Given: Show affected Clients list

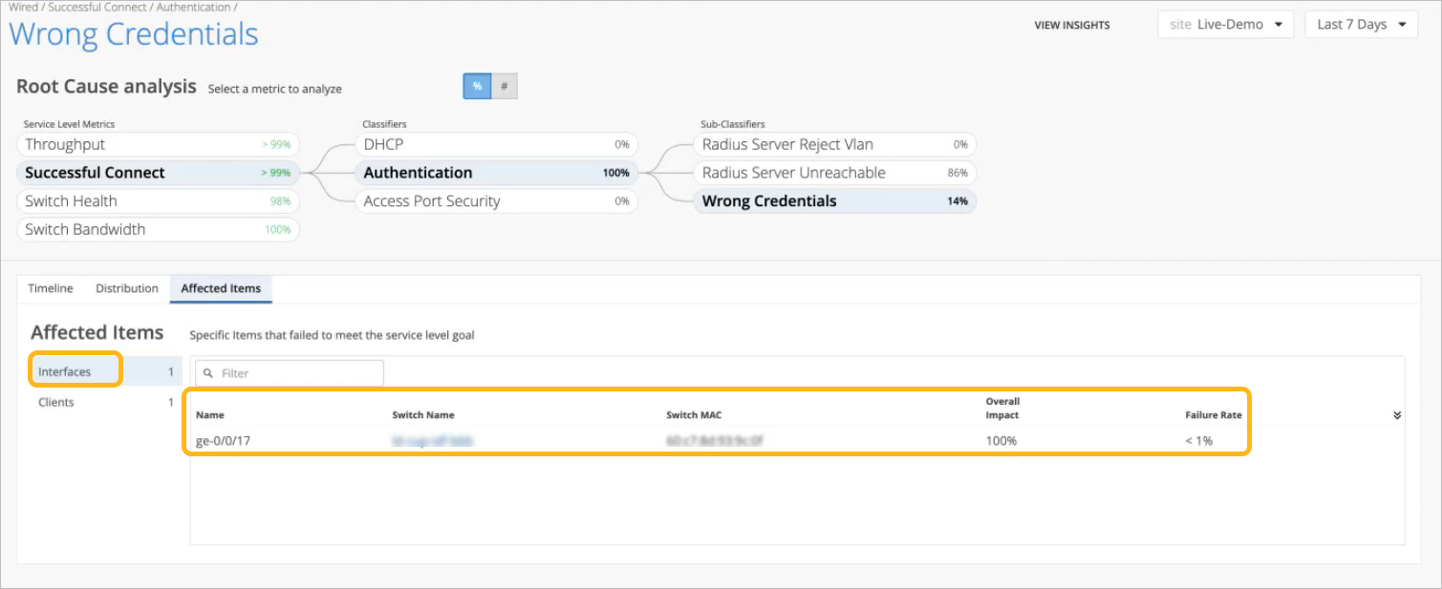Looking at the screenshot, I should pyautogui.click(x=56, y=403).
